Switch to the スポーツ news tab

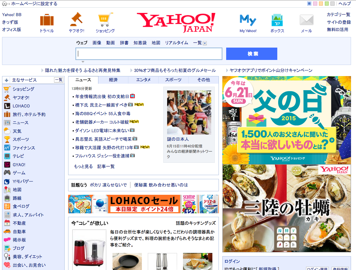tap(173, 80)
